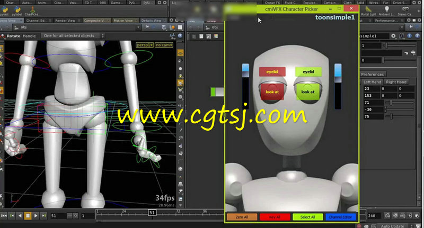Click the viewport help icon beside the Rotate handle options
The image size is (424, 228).
180,35
